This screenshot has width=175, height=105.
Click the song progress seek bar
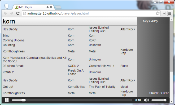(x=72, y=100)
